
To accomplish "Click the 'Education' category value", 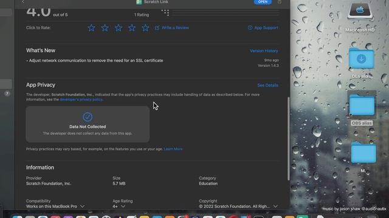I will tap(208, 183).
